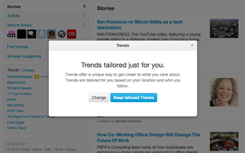The height and width of the screenshot is (153, 245).
Task: Click 'Trends tailored just for you.' heading
Action: tap(122, 65)
